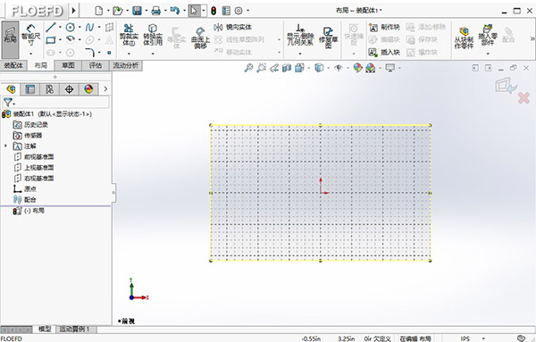The image size is (536, 342).
Task: Expand the manager tabs chevron
Action: (105, 89)
